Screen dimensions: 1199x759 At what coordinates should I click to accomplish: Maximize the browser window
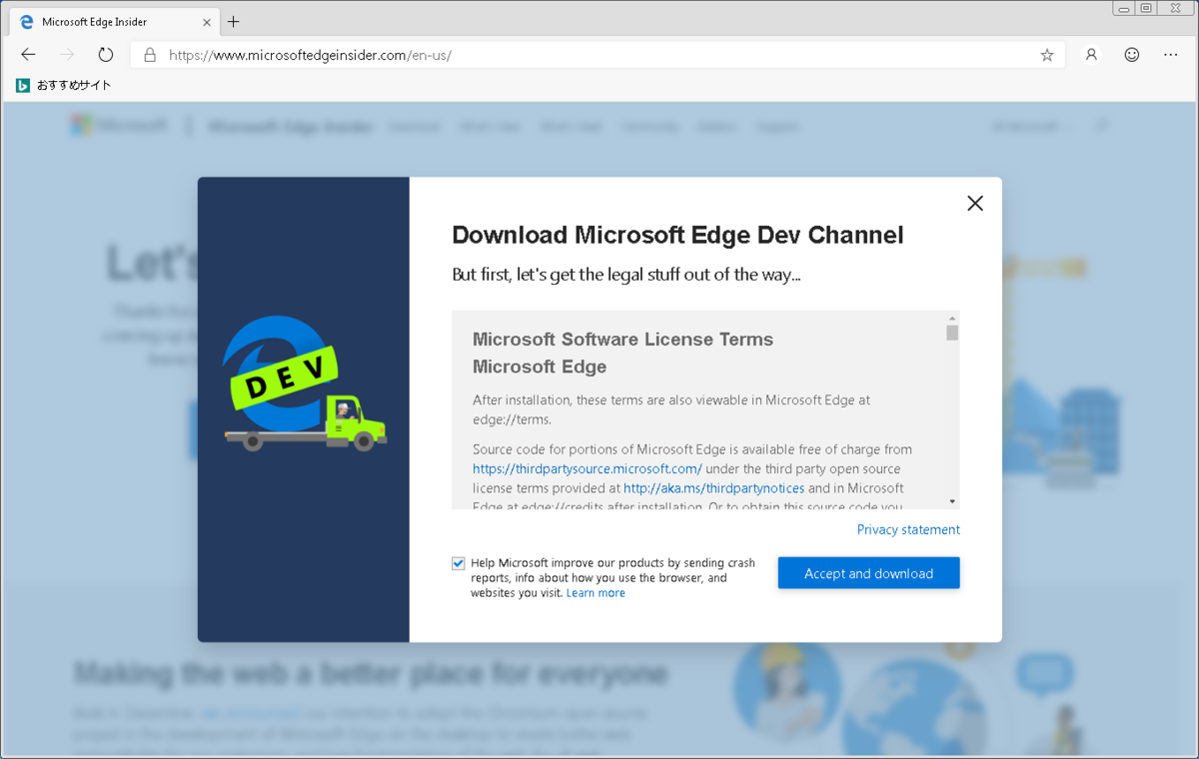click(1146, 8)
